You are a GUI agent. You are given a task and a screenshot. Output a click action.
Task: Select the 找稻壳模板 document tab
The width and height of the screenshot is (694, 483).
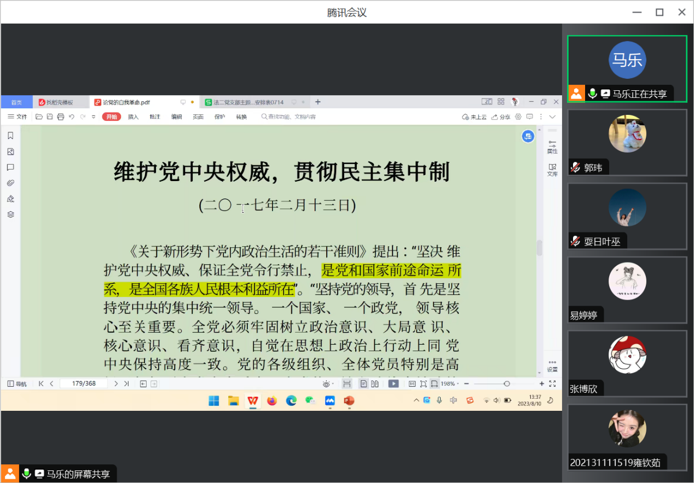[x=60, y=102]
